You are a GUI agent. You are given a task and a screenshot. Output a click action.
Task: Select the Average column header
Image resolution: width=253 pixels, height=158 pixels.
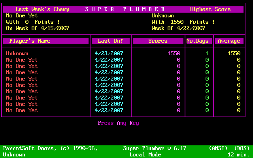229,41
